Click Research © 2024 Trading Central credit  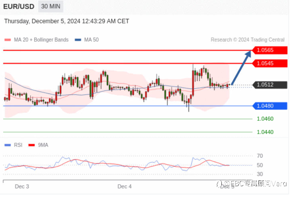click(247, 40)
